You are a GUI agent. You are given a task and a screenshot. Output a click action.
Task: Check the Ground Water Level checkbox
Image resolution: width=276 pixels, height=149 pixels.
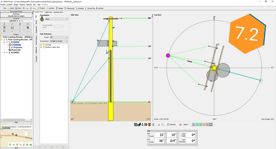click(41, 26)
